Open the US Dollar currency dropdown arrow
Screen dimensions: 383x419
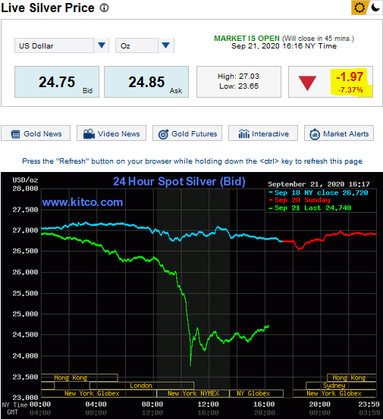[102, 45]
